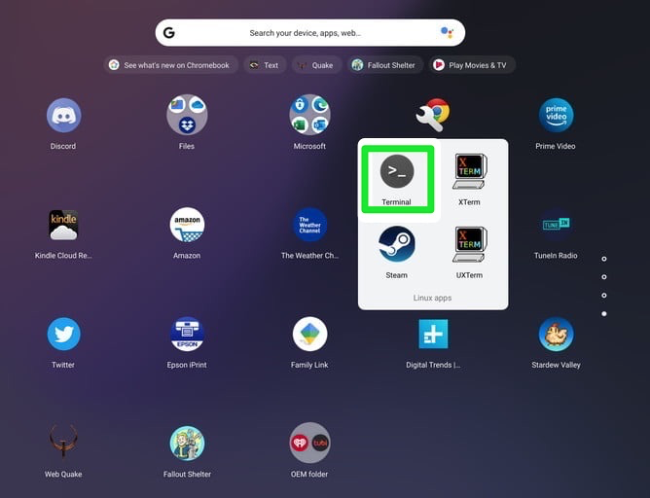
Task: Open the Fallout Shelter suggestion chip
Action: point(384,65)
